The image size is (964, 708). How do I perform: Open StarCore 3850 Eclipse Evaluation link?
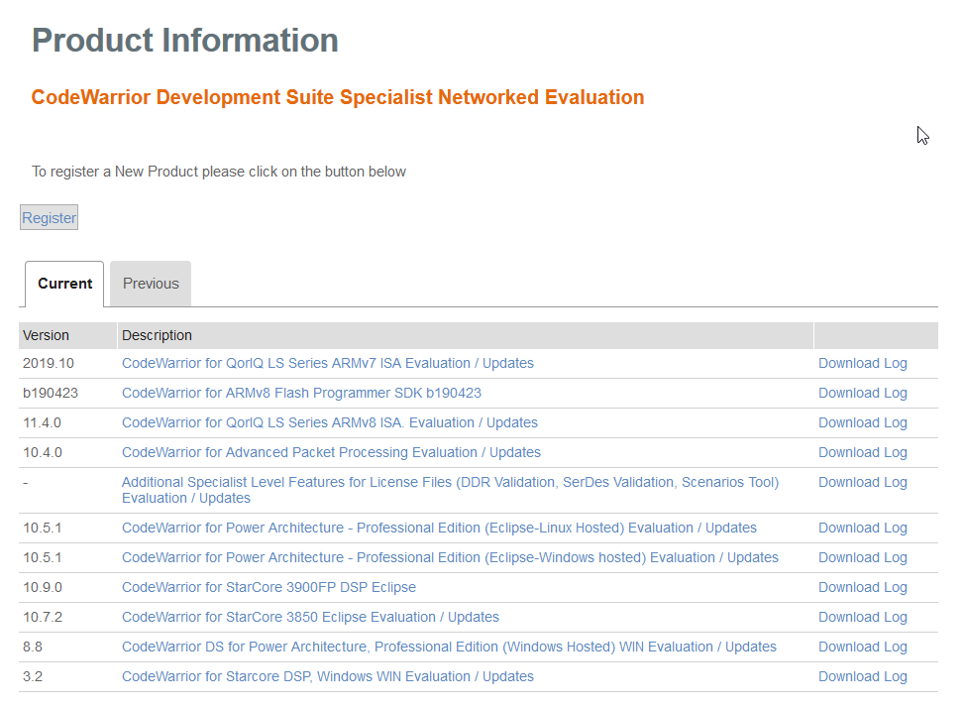click(310, 618)
